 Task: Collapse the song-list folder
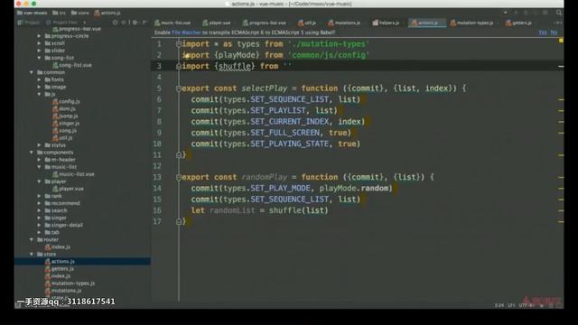pos(39,58)
